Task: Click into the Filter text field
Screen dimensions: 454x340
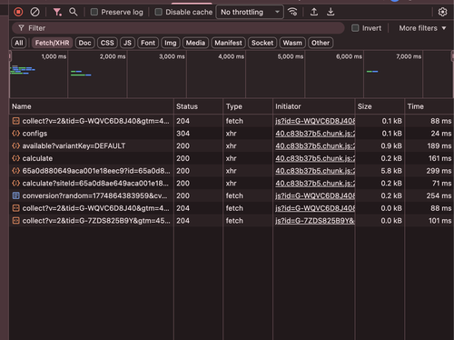Action: pyautogui.click(x=178, y=28)
